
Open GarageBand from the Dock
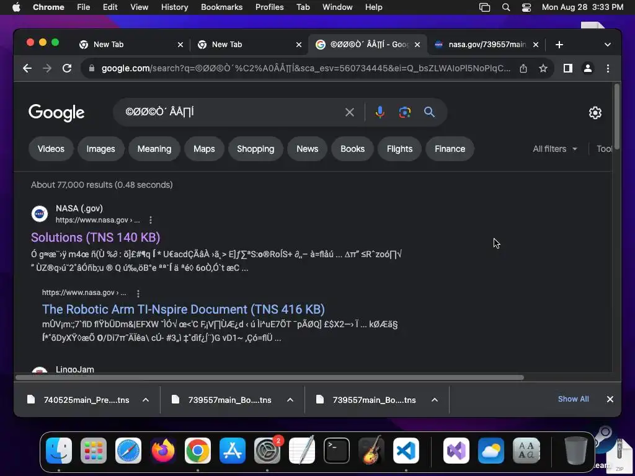(371, 451)
